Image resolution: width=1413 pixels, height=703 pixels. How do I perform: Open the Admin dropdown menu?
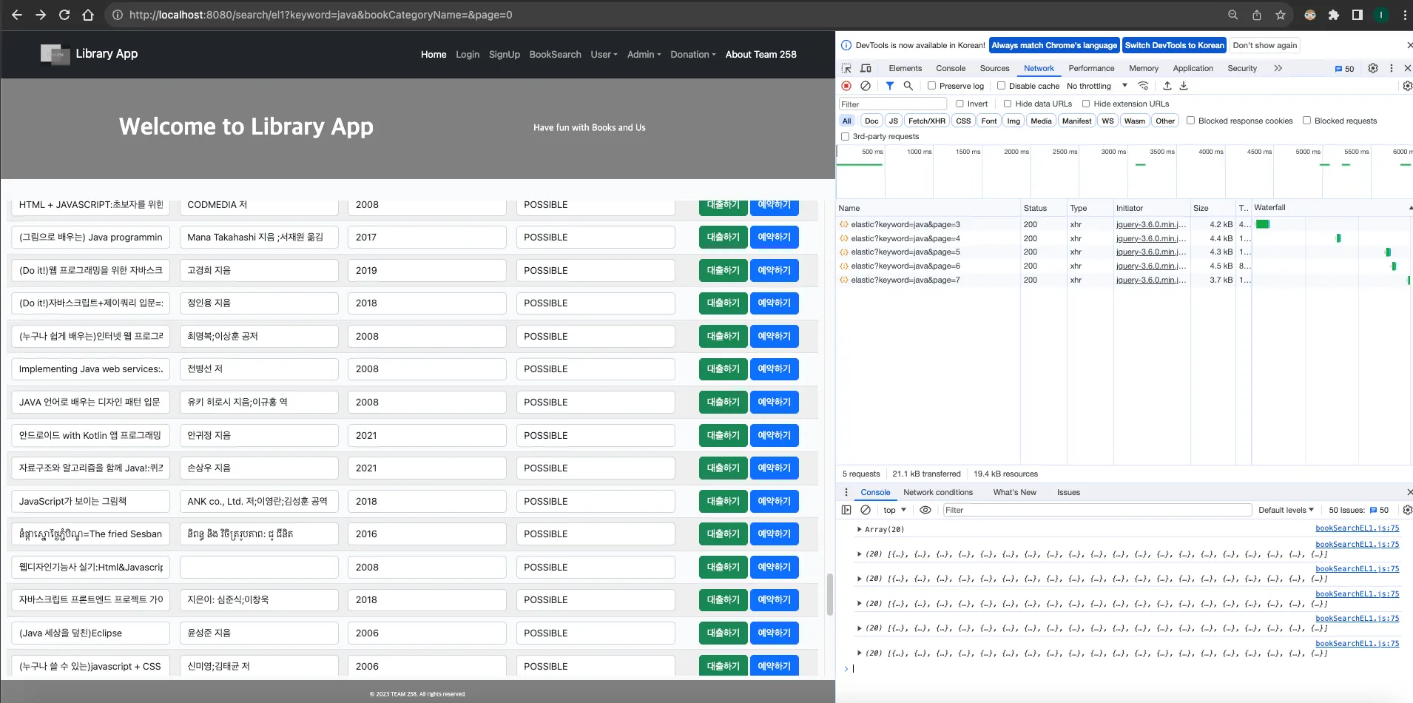click(x=644, y=55)
